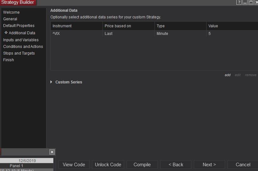The width and height of the screenshot is (258, 171).
Task: Minimize the Strategy Builder window
Action: pyautogui.click(x=245, y=3)
